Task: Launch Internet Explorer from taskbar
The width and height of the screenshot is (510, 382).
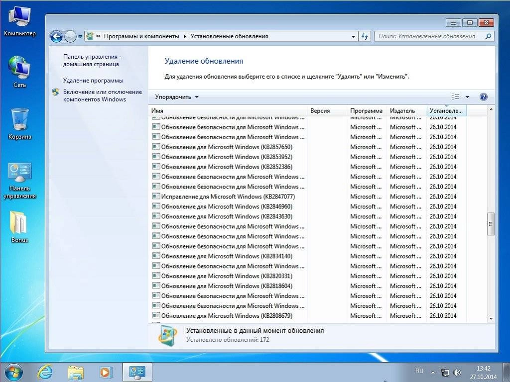Action: pos(45,372)
